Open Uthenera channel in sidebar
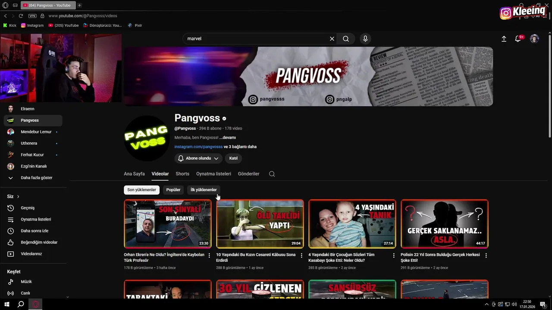The image size is (552, 310). pyautogui.click(x=33, y=143)
